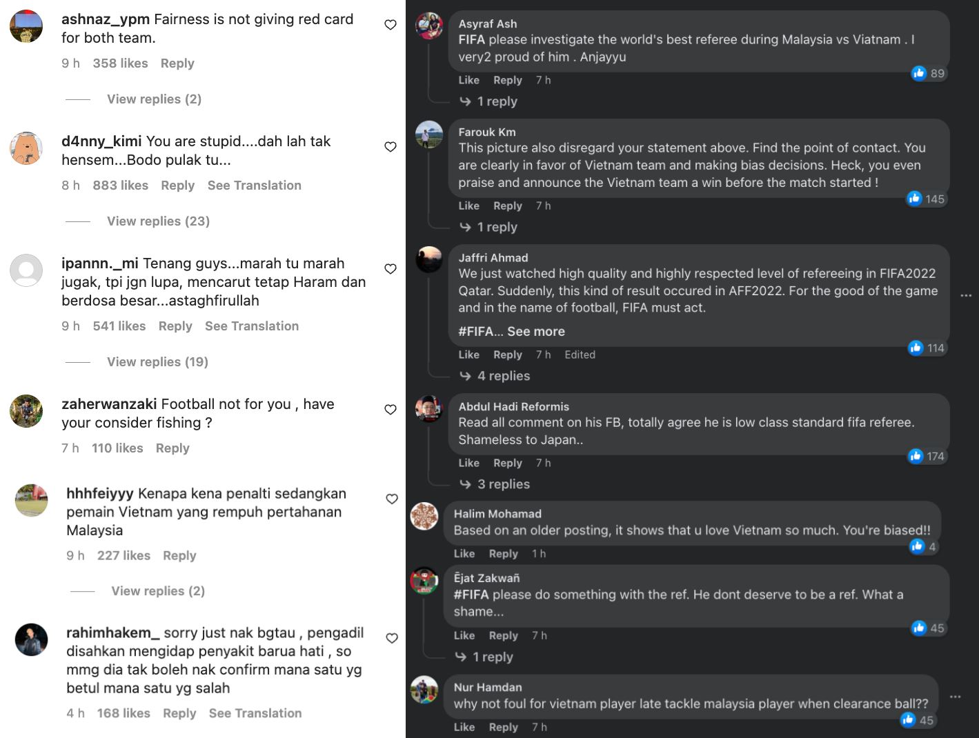The image size is (979, 738).
Task: Open the three-dot menu beside Nur Hamdan's comment
Action: tap(955, 697)
